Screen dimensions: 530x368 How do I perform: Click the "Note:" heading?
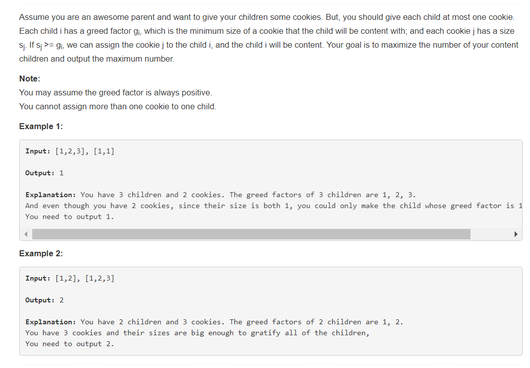pos(30,78)
